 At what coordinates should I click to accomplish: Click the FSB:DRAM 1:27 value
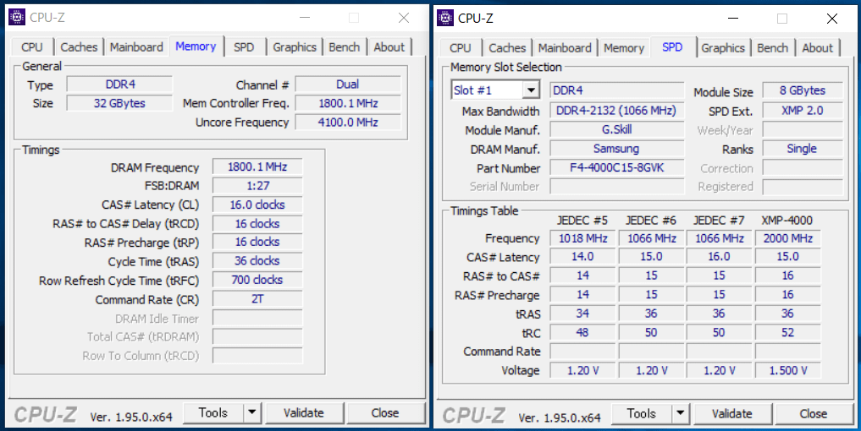257,186
